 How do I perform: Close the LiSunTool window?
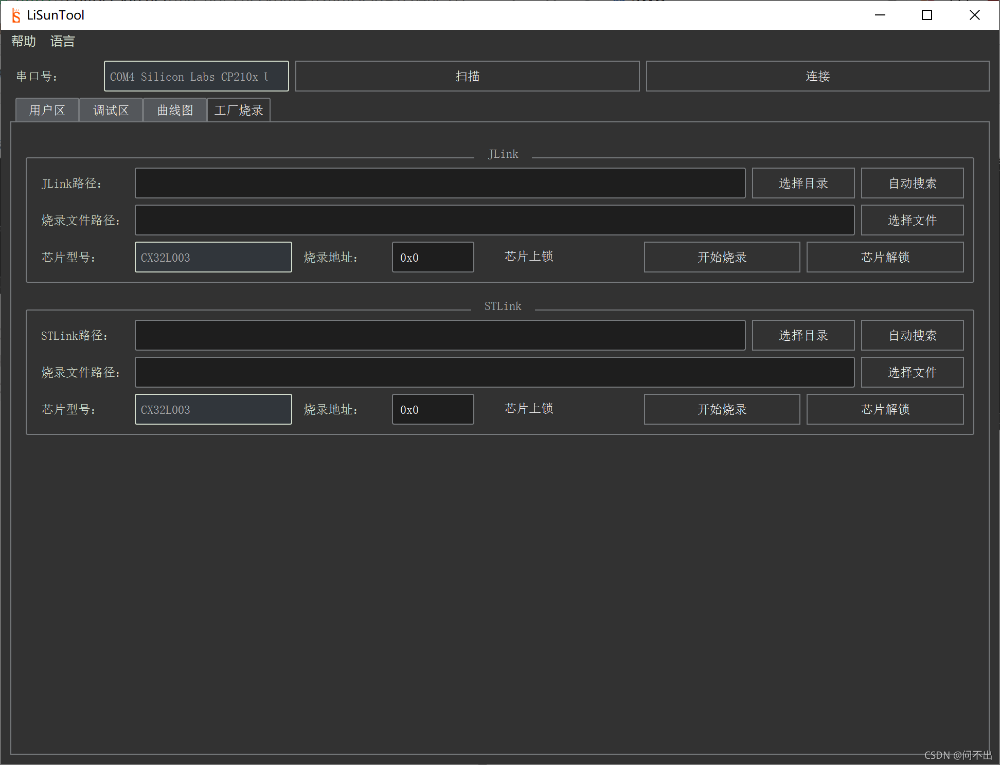point(974,15)
